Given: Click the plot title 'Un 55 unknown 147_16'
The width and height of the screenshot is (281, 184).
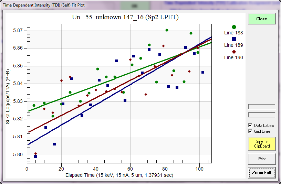Looking at the screenshot, I should (125, 17).
